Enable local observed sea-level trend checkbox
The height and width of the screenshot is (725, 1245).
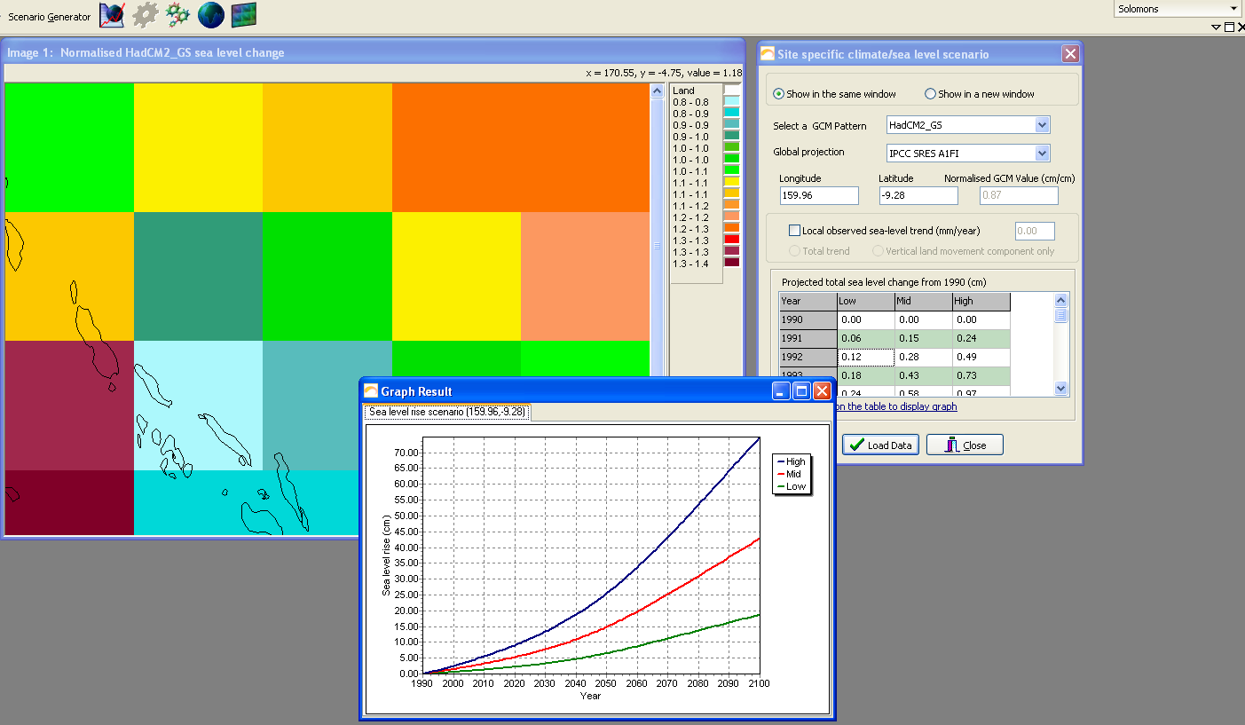[795, 231]
